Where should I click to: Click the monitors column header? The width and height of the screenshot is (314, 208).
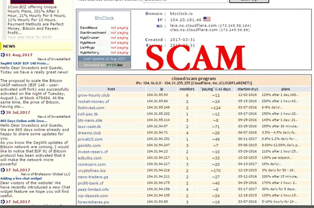pyautogui.click(x=187, y=89)
